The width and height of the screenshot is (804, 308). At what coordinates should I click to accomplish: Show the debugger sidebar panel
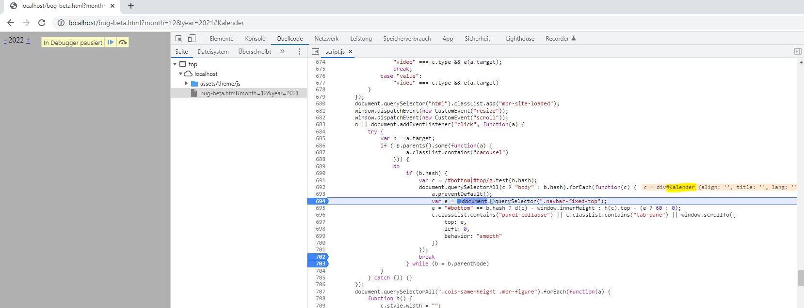(797, 52)
